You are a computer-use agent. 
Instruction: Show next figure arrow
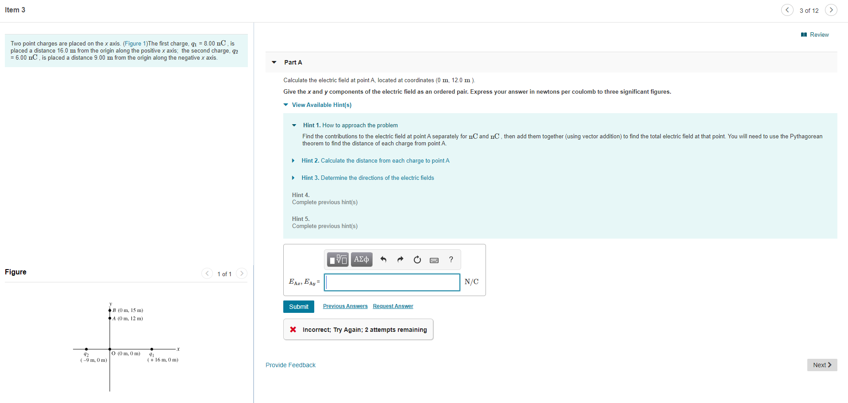(242, 274)
